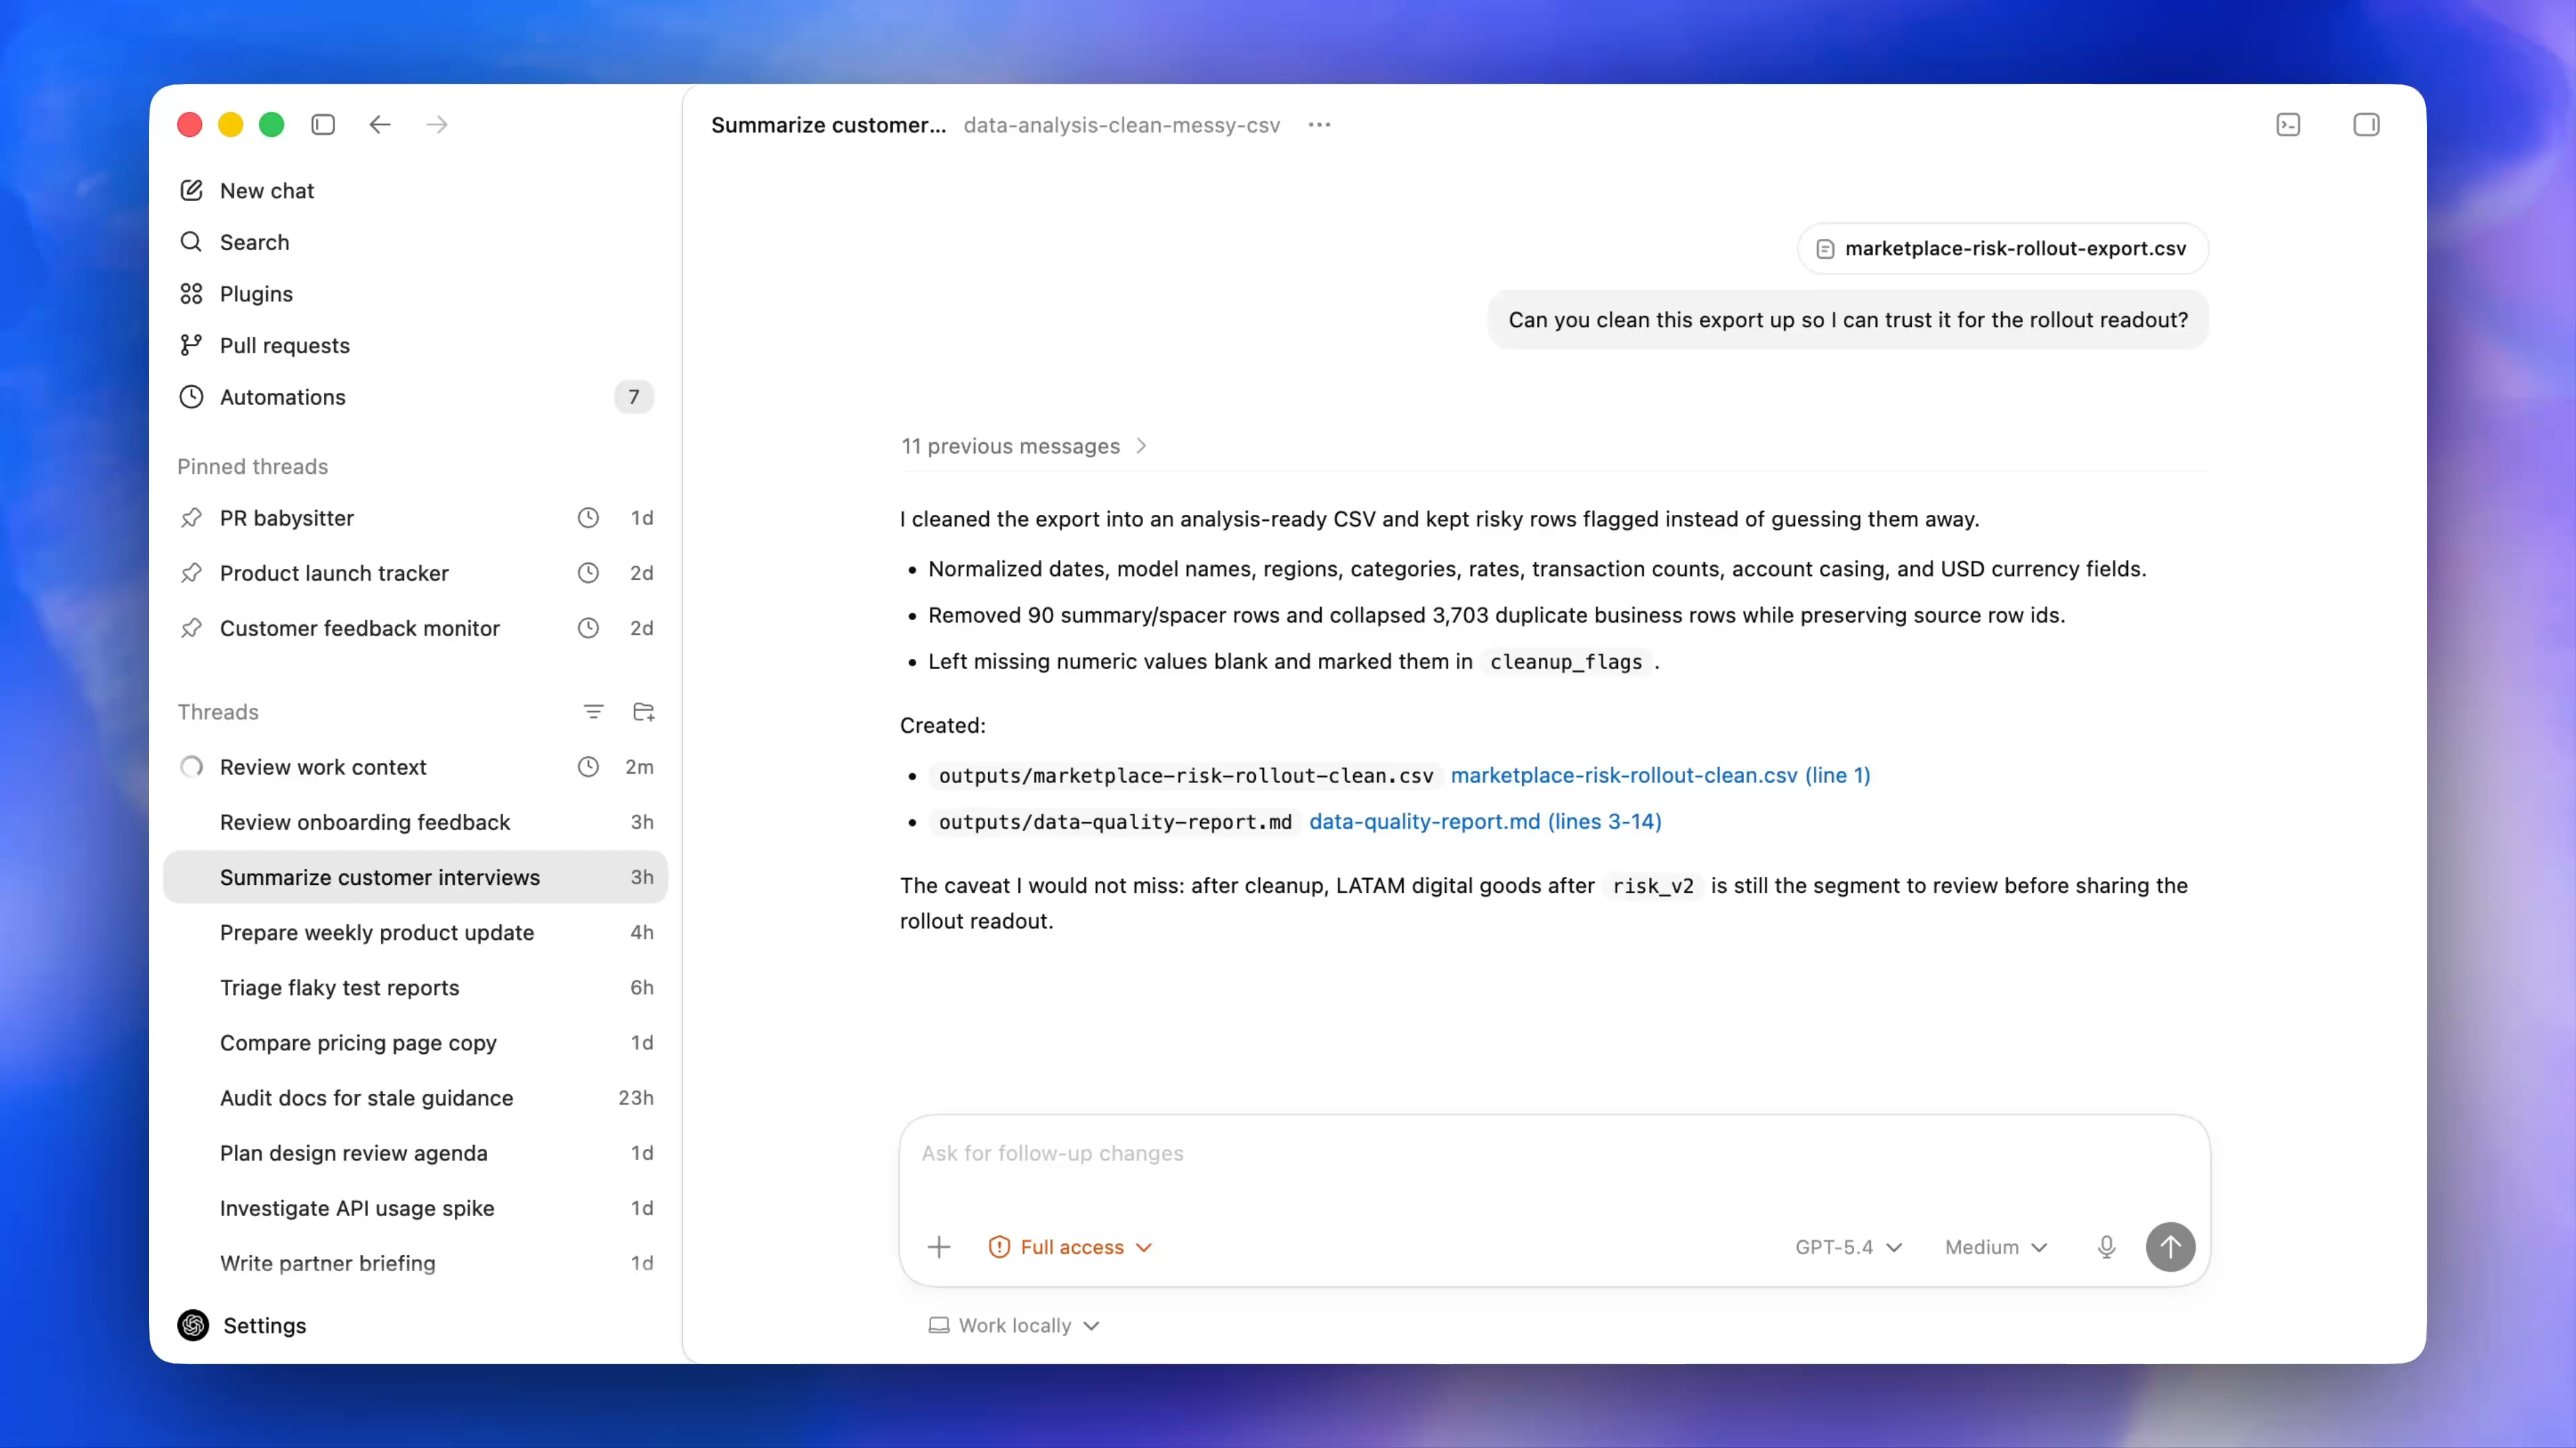This screenshot has height=1448, width=2576.
Task: Open the Prepare weekly product update thread
Action: pos(415,932)
